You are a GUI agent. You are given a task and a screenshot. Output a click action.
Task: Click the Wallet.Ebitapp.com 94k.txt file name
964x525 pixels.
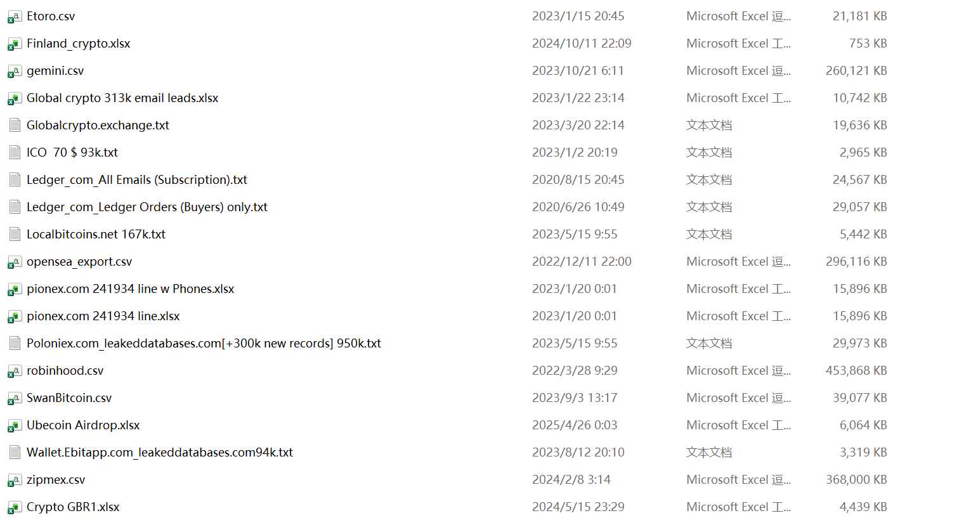(x=160, y=453)
